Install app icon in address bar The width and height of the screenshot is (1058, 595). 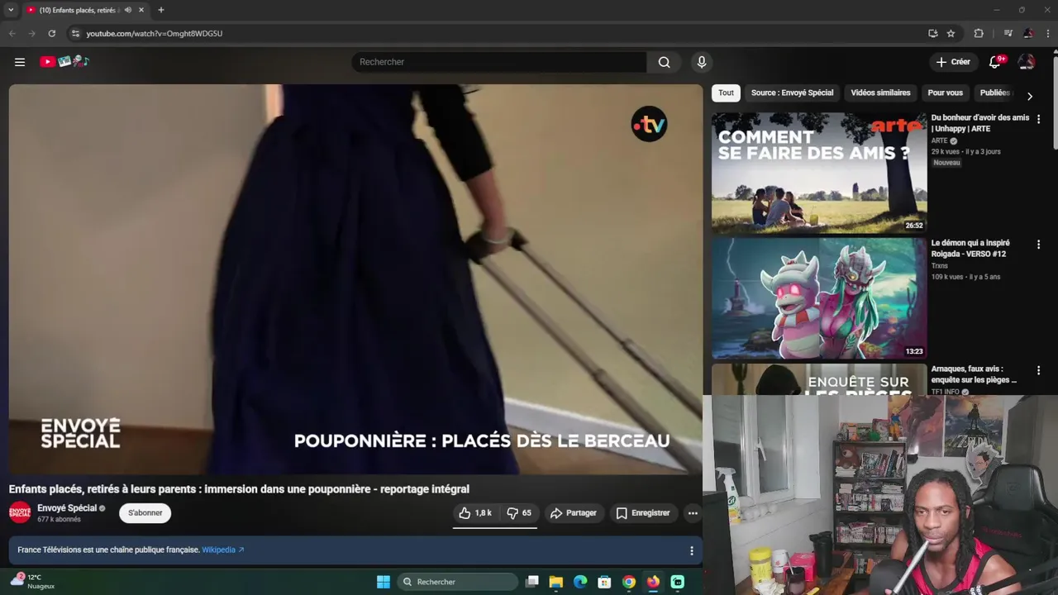click(932, 33)
